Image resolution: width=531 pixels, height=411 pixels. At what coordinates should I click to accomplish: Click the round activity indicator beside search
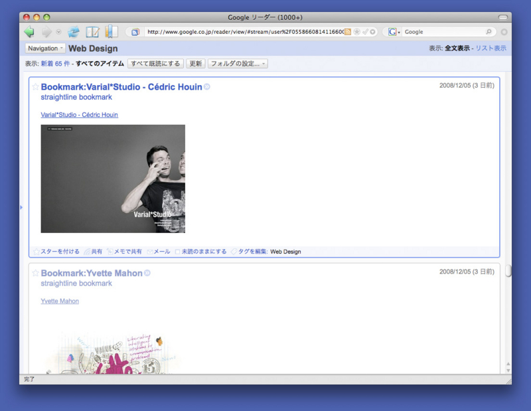(x=504, y=32)
